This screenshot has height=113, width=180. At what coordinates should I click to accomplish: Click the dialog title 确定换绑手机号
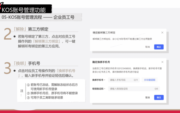101,62
